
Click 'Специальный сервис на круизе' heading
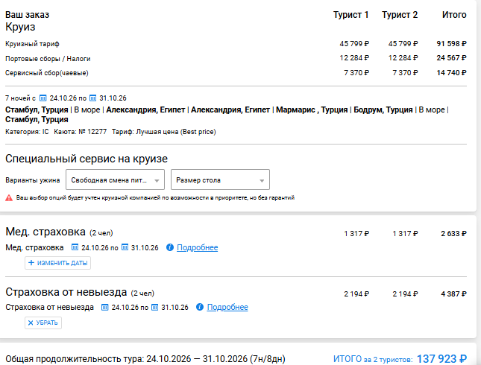coord(87,159)
